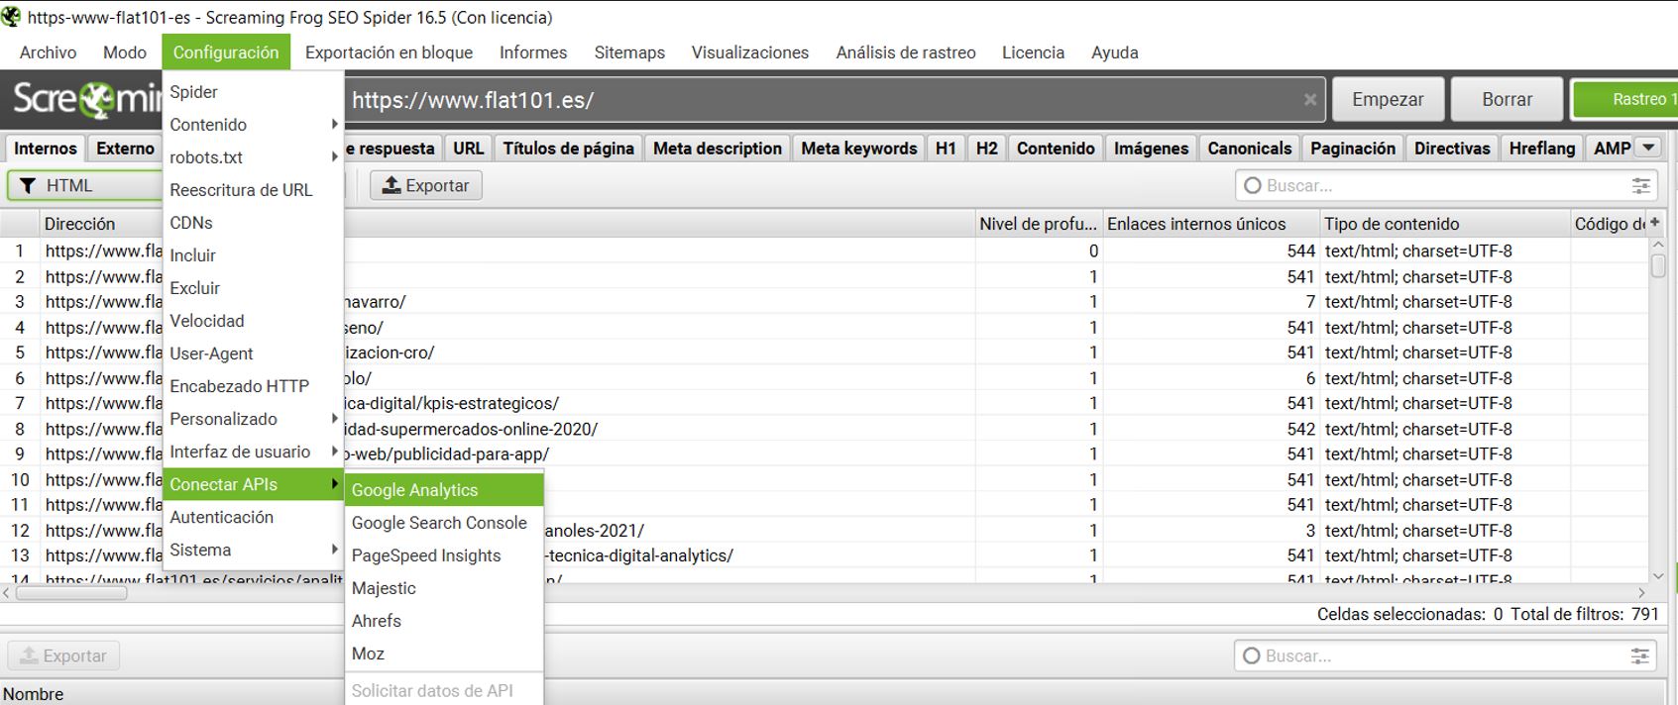Image resolution: width=1678 pixels, height=705 pixels.
Task: Select Google Analytics API option
Action: (444, 490)
